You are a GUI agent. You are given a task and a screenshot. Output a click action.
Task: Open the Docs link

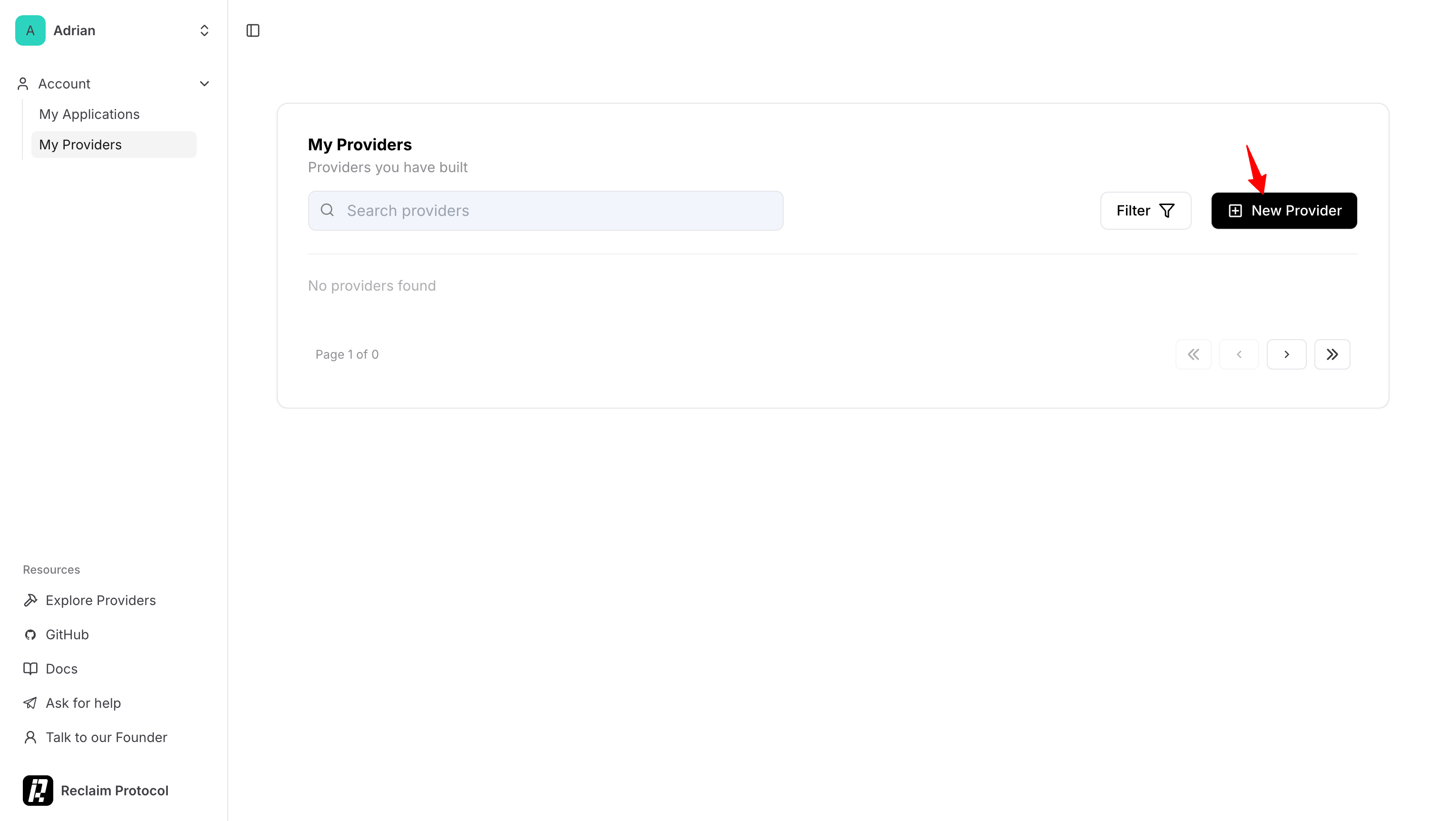61,669
